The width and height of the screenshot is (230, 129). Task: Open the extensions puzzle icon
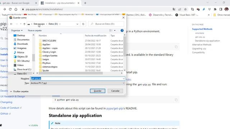pyautogui.click(x=215, y=9)
